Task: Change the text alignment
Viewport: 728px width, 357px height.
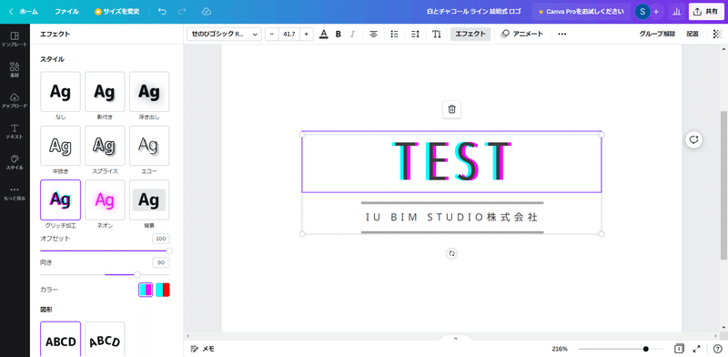Action: tap(373, 34)
